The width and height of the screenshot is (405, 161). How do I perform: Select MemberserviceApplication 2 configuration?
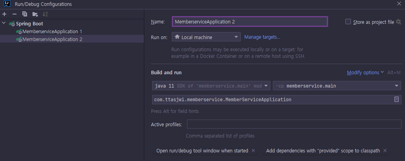coord(72,39)
